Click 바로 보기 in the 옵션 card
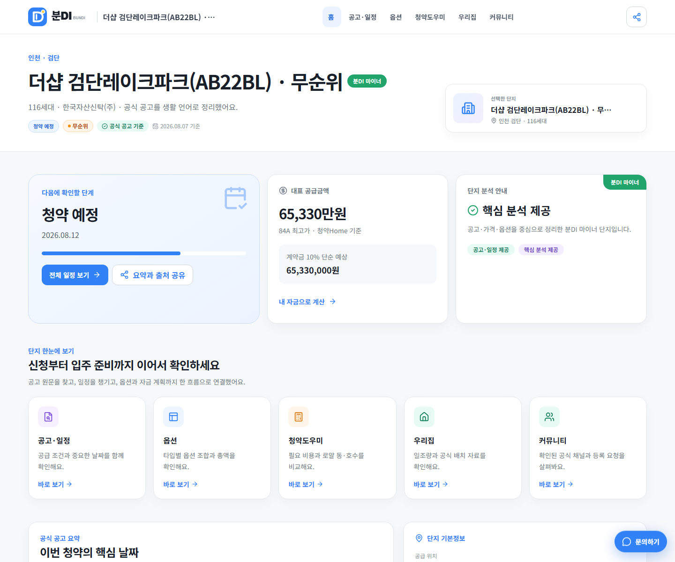This screenshot has height=562, width=675. 180,484
